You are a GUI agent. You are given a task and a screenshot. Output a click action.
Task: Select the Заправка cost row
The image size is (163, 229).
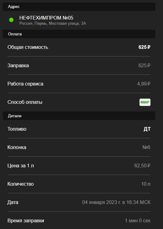point(79,65)
